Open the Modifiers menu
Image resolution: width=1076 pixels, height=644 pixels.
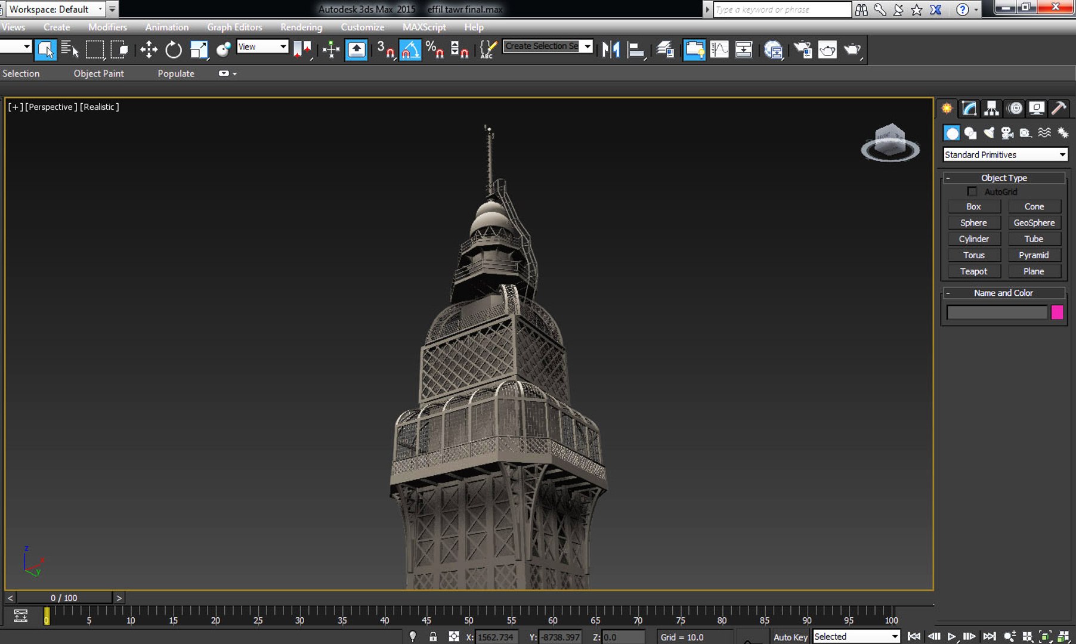point(107,27)
